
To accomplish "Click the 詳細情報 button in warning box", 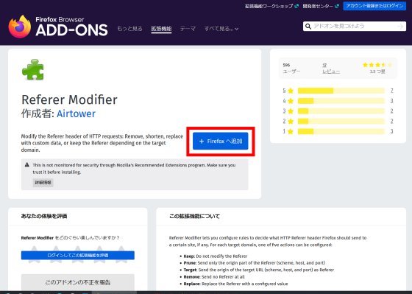I will coord(43,183).
